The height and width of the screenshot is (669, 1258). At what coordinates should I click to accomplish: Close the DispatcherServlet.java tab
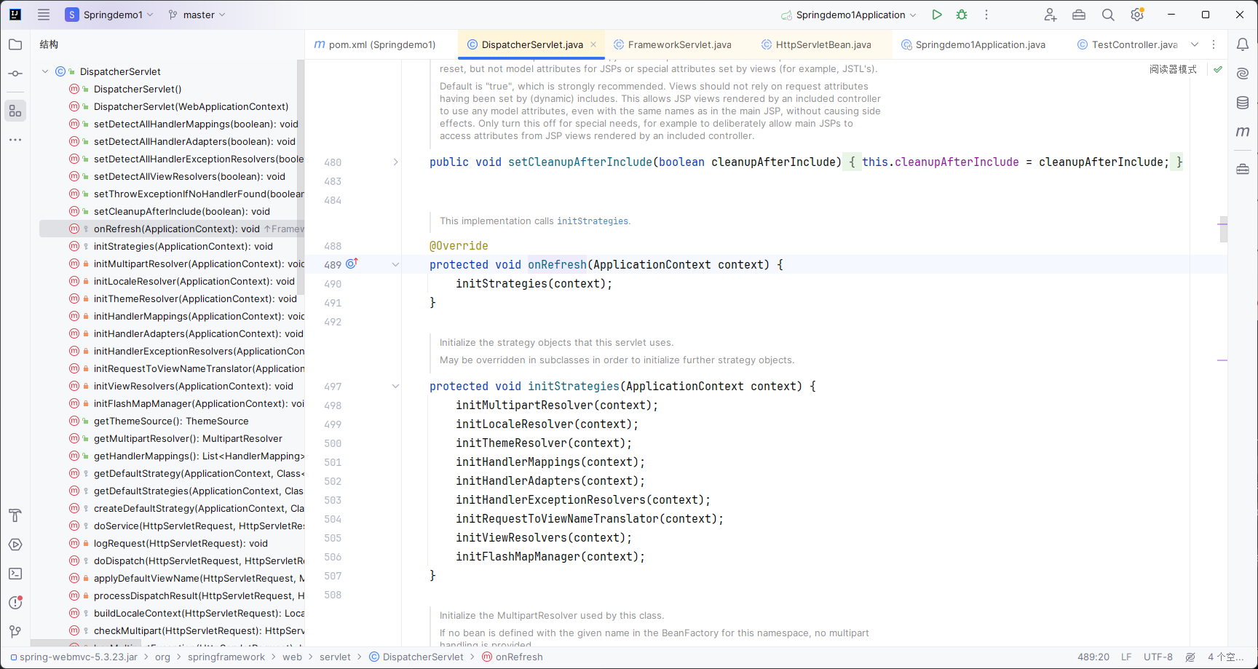(593, 44)
